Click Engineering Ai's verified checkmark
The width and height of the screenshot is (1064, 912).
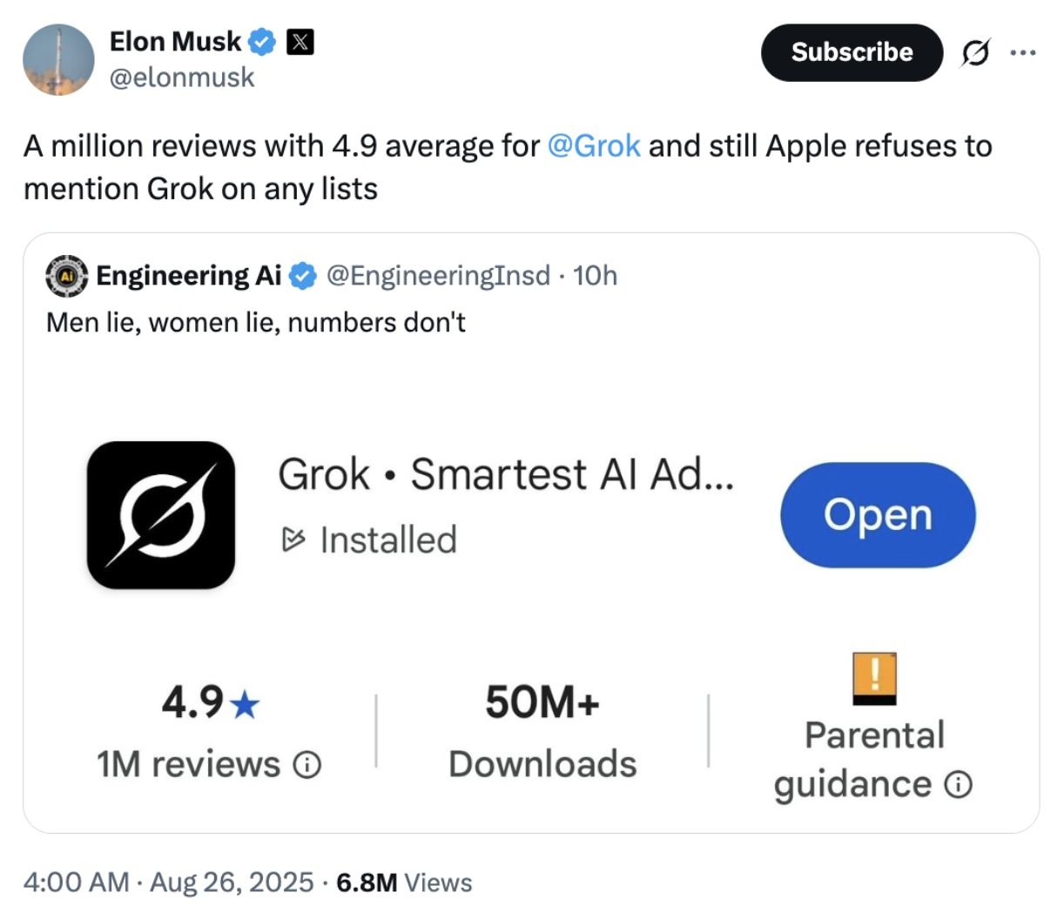point(300,275)
